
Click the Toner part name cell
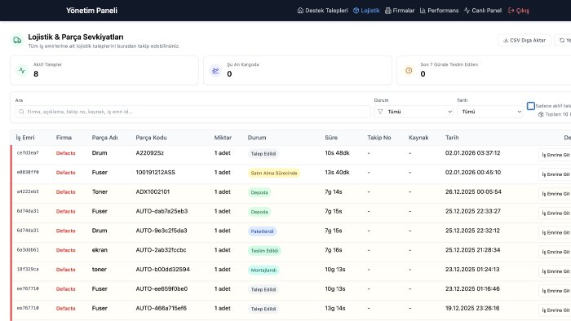[x=100, y=192]
